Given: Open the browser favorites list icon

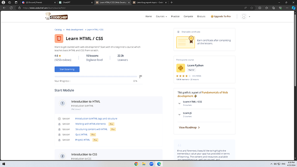Looking at the screenshot, I should 266,8.
